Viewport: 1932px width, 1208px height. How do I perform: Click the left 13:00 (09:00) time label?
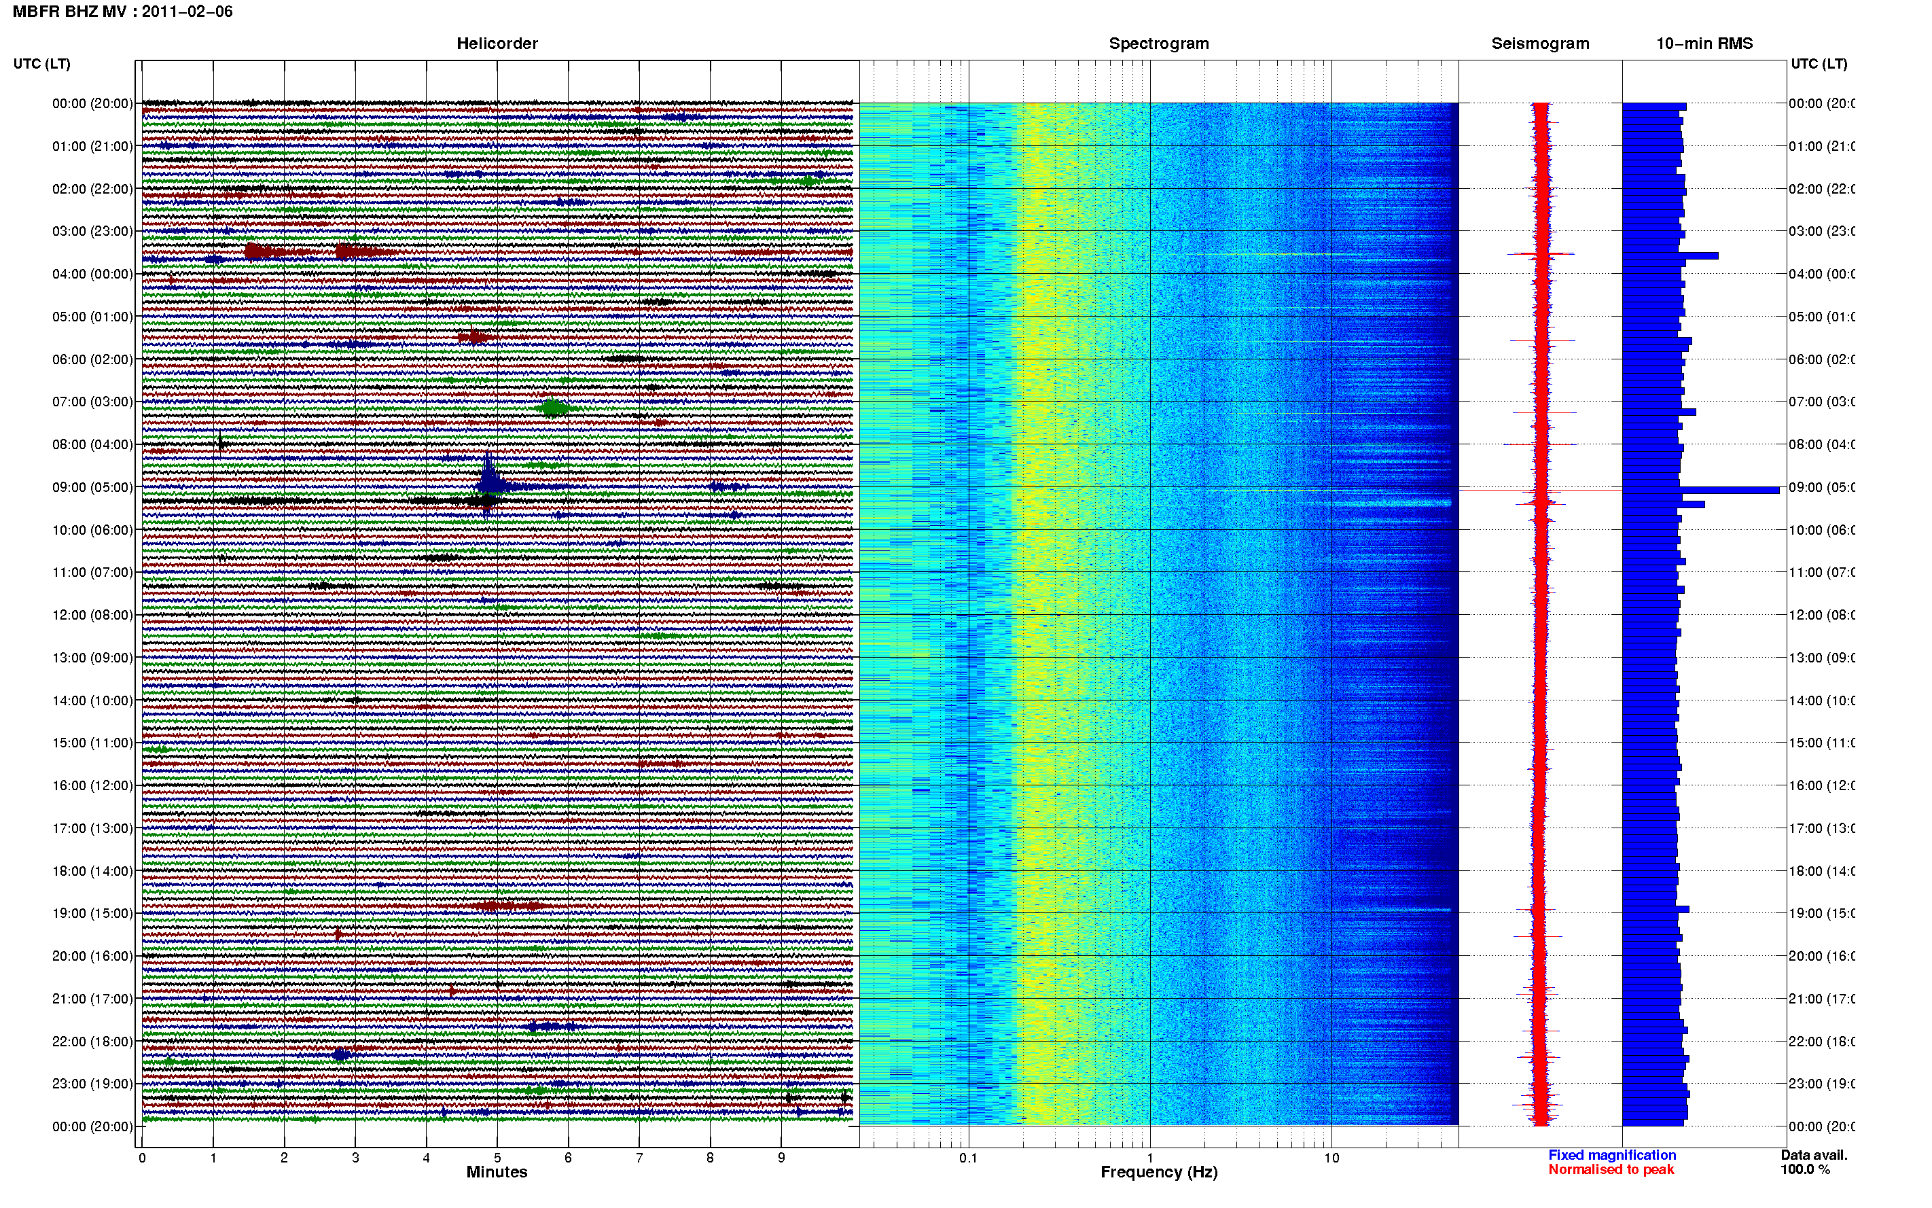tap(92, 658)
